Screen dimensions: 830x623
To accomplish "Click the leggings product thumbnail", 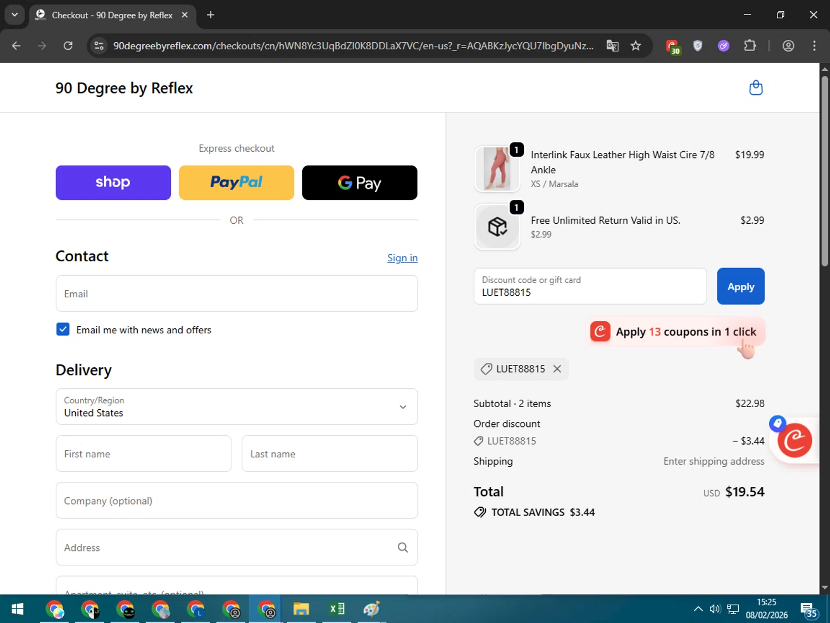I will (497, 169).
